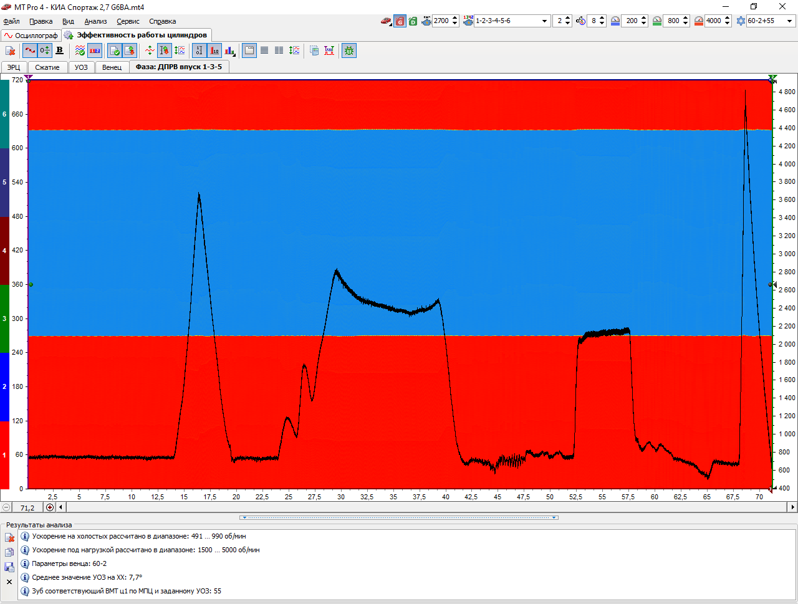Open the red car icon dropdown
The image size is (798, 604).
[387, 21]
